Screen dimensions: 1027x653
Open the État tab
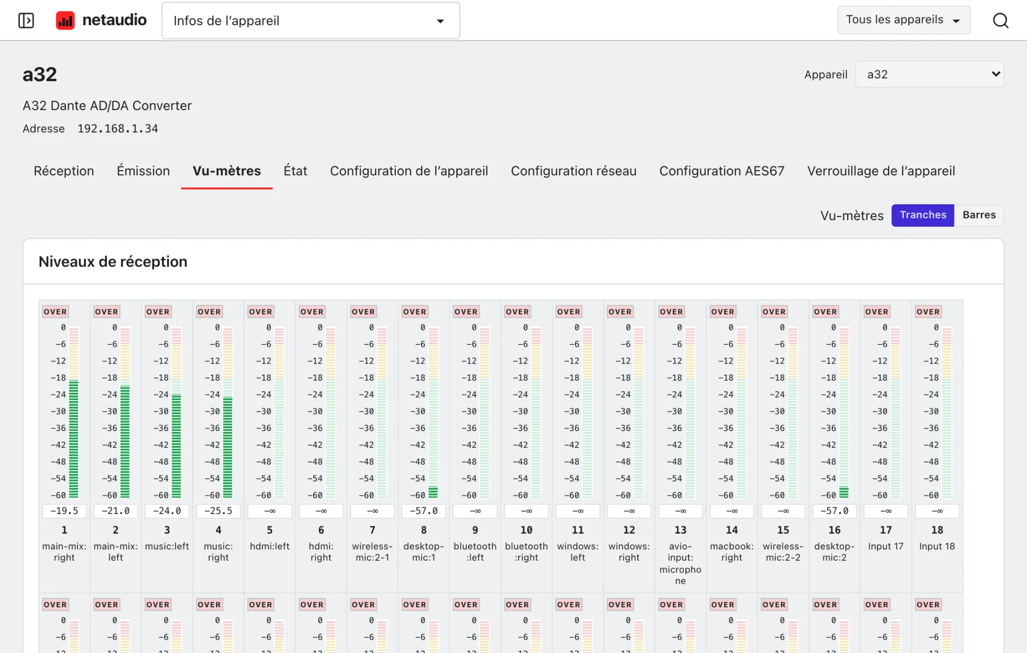[295, 171]
